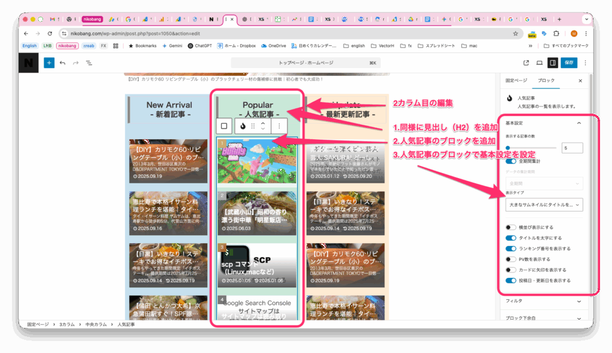Click the device preview laptop icon
This screenshot has height=353, width=612.
pyautogui.click(x=539, y=63)
